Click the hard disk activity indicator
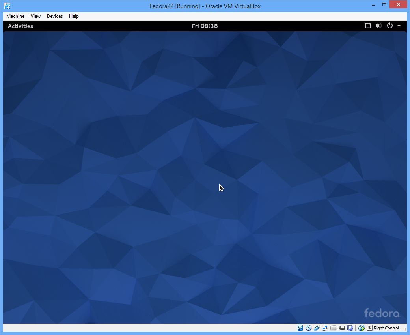 (x=300, y=328)
